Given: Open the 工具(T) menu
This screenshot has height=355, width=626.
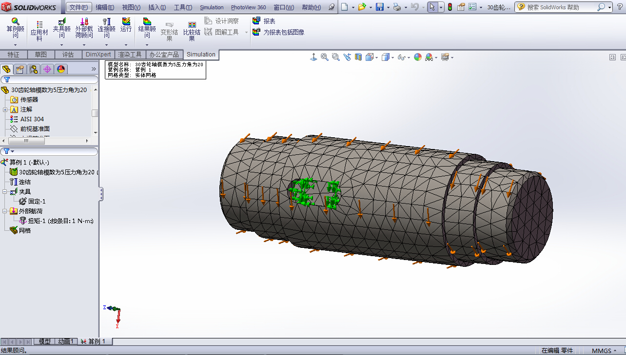Looking at the screenshot, I should (182, 7).
